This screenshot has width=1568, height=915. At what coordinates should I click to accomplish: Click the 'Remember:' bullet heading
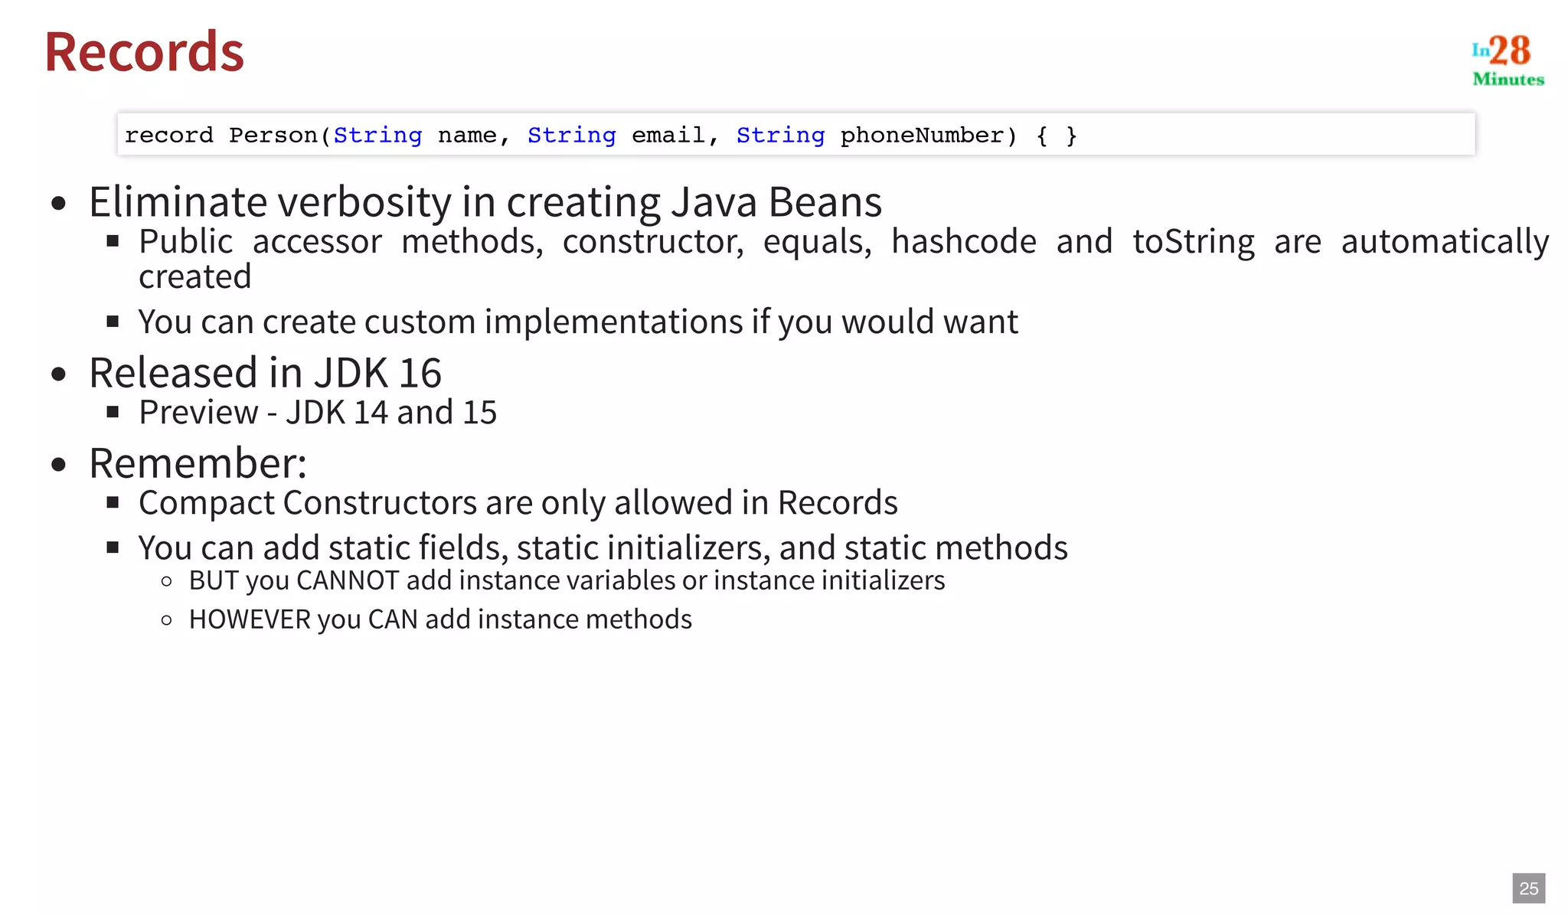[198, 463]
